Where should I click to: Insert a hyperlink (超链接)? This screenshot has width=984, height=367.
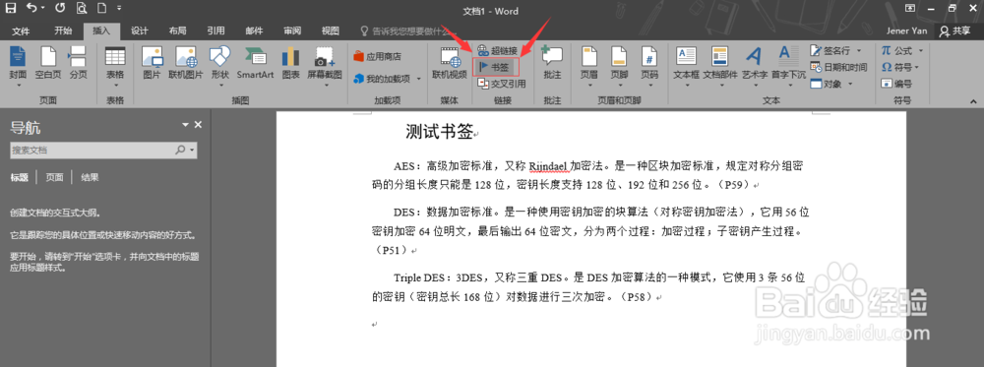coord(498,50)
